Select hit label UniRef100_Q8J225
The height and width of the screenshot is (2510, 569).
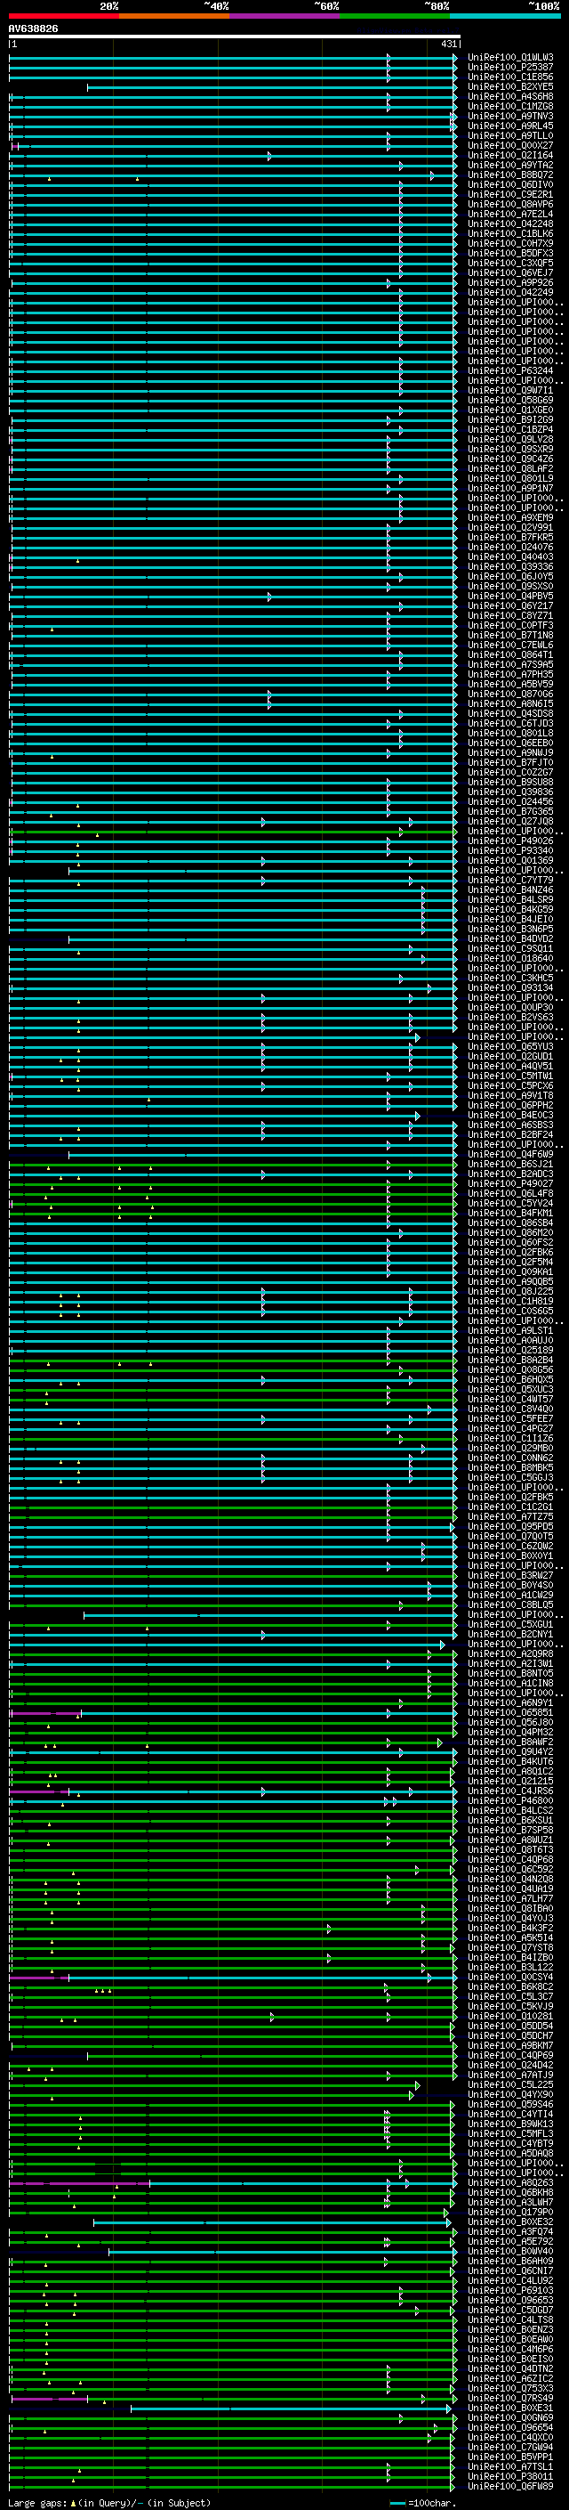510,1292
